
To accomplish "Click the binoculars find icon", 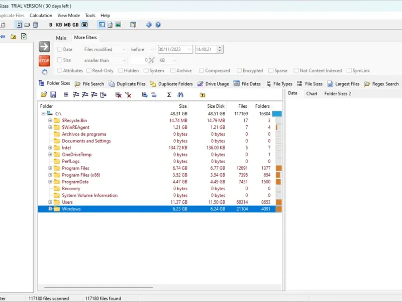I will click(180, 95).
